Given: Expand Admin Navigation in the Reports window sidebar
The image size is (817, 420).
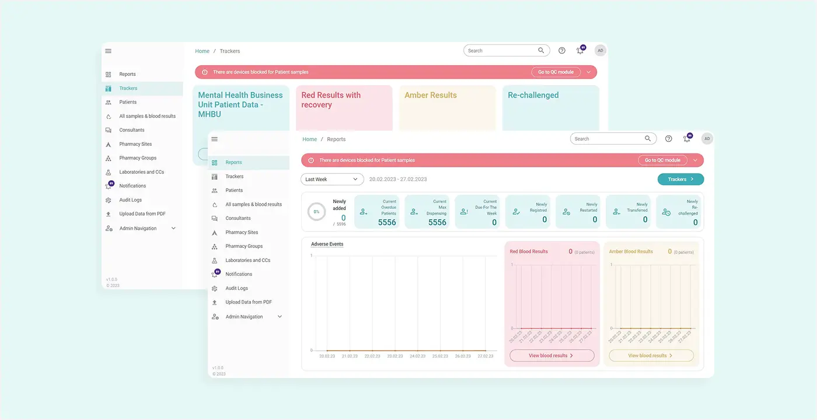Looking at the screenshot, I should pyautogui.click(x=280, y=317).
